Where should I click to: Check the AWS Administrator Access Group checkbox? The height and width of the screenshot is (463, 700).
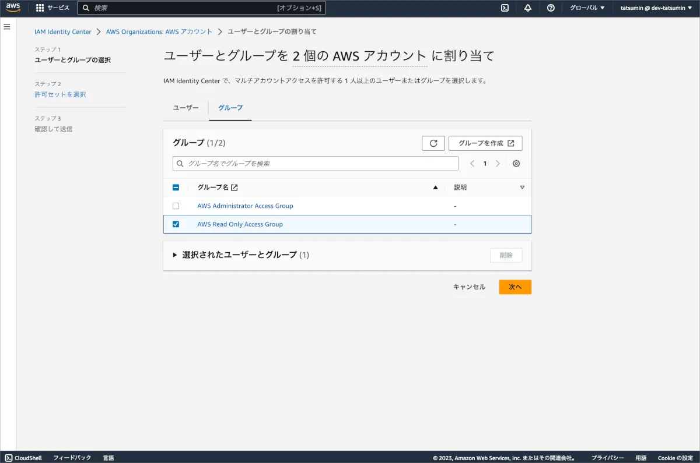click(x=176, y=206)
